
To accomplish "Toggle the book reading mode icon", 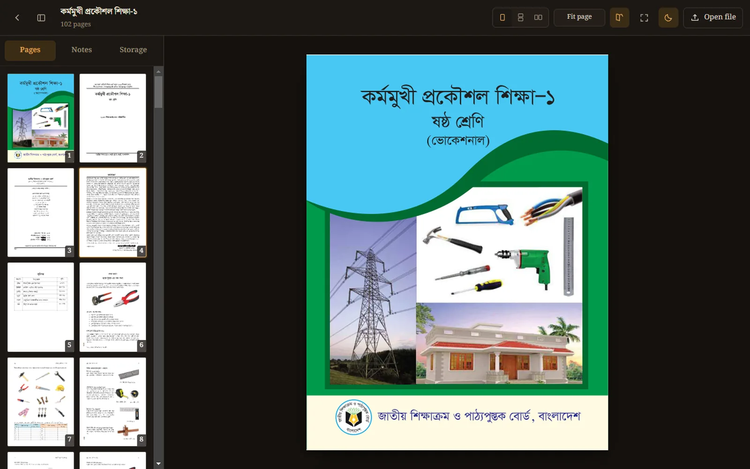I will click(619, 18).
